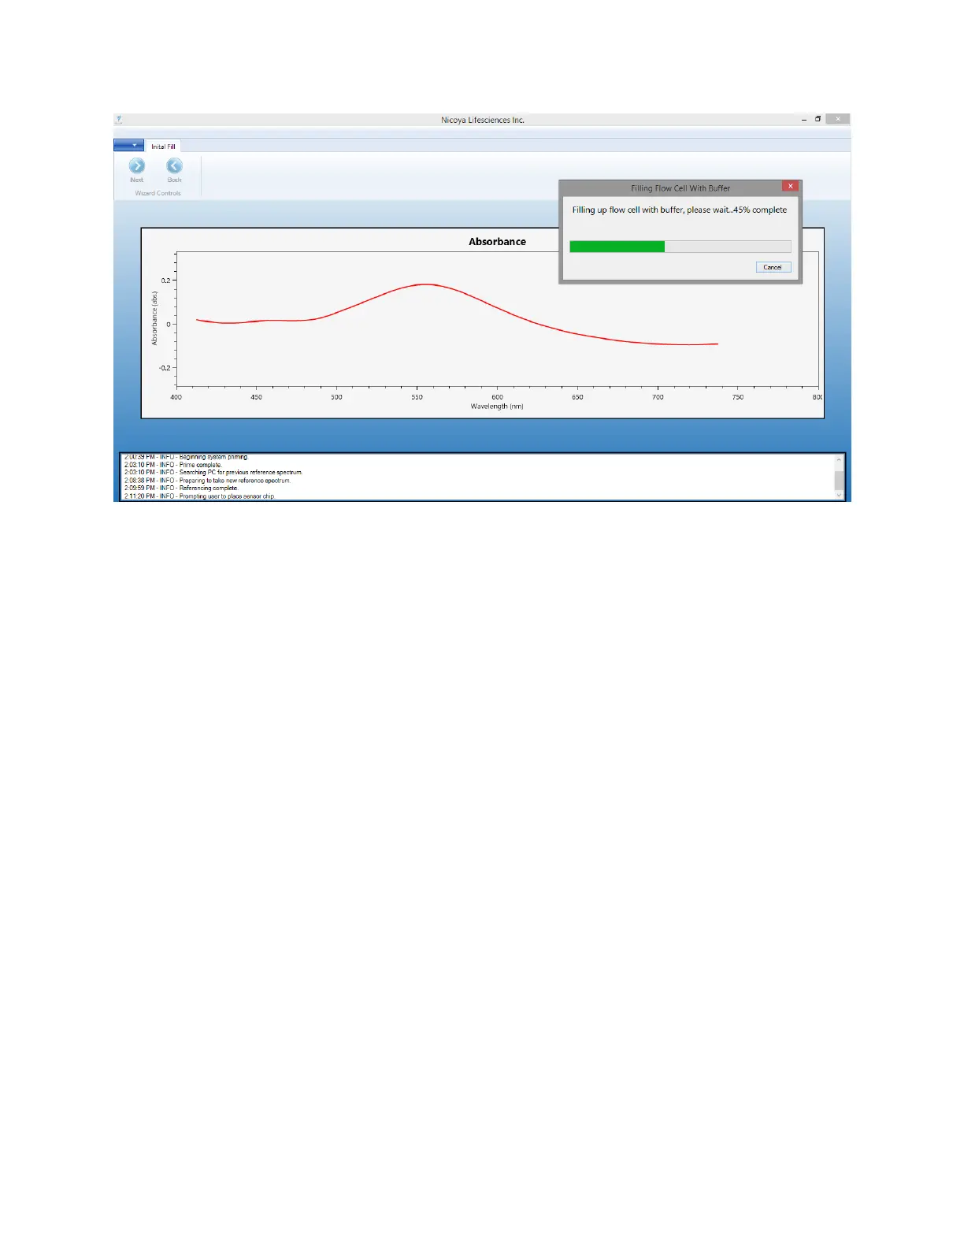This screenshot has width=964, height=1248.
Task: Cancel the flow cell filling dialog
Action: (773, 267)
